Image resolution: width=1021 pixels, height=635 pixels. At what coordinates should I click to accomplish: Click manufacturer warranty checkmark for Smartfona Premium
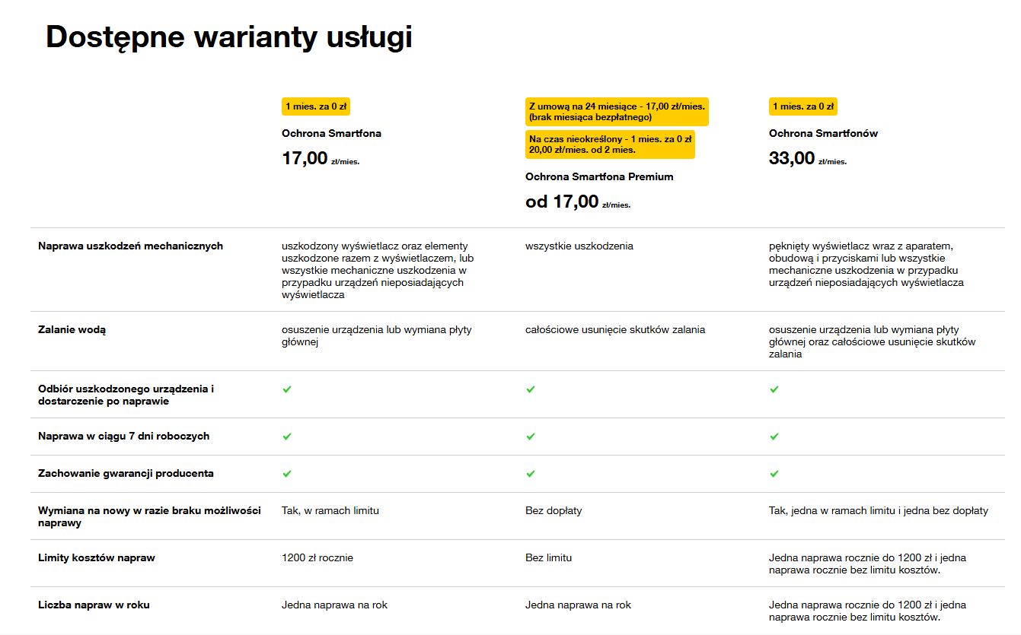[x=531, y=474]
